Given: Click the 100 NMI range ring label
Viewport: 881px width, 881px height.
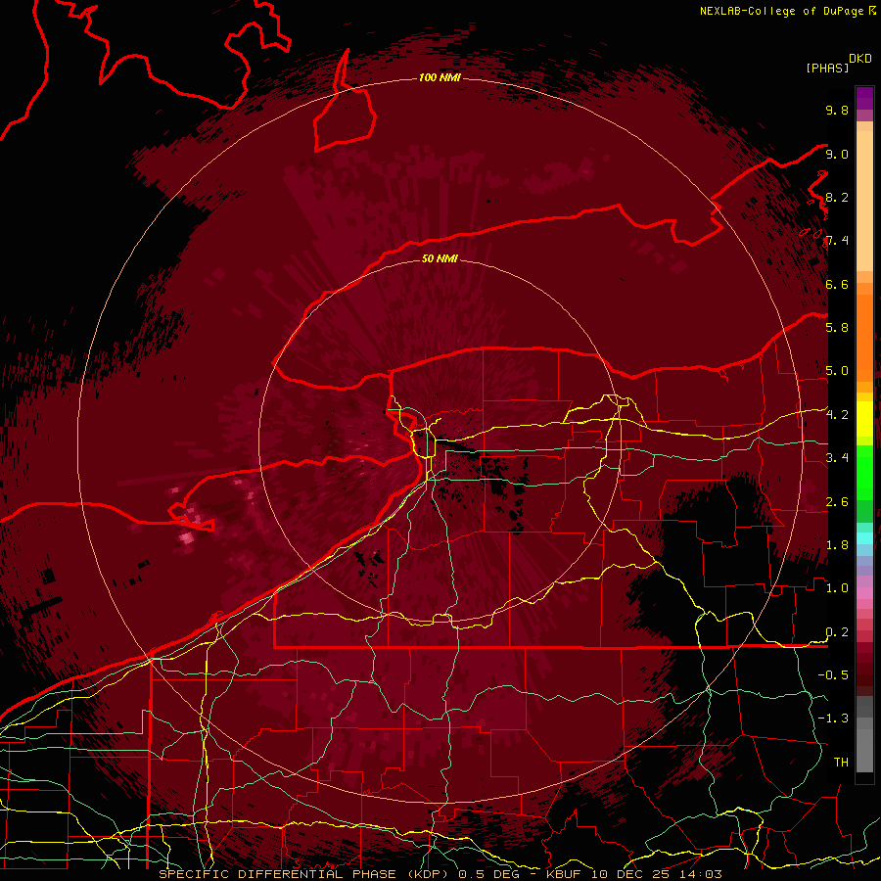Looking at the screenshot, I should tap(440, 77).
